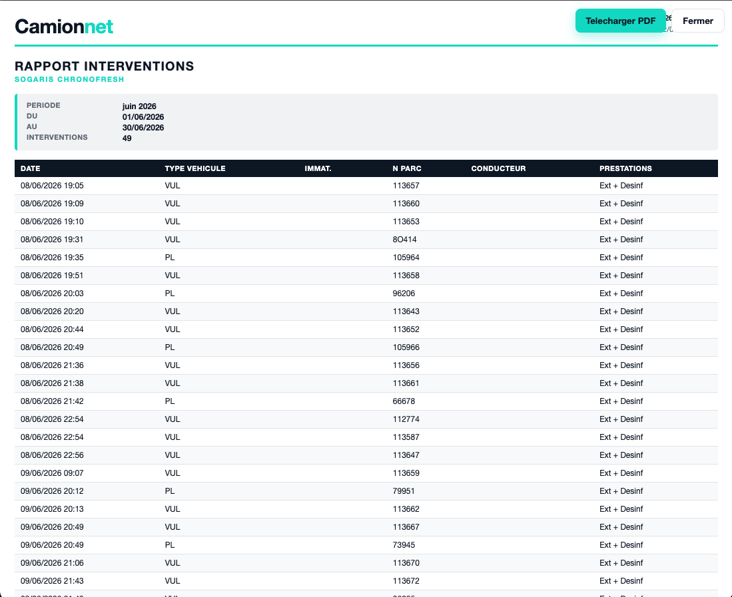Click the N PARC column header
This screenshot has height=597, width=732.
pos(407,168)
